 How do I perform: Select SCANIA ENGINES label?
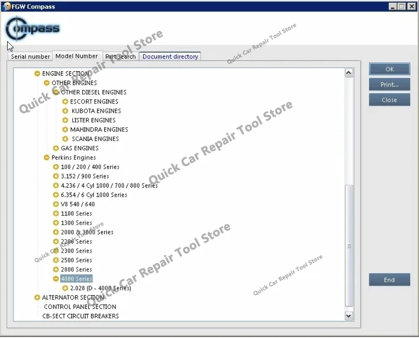95,139
